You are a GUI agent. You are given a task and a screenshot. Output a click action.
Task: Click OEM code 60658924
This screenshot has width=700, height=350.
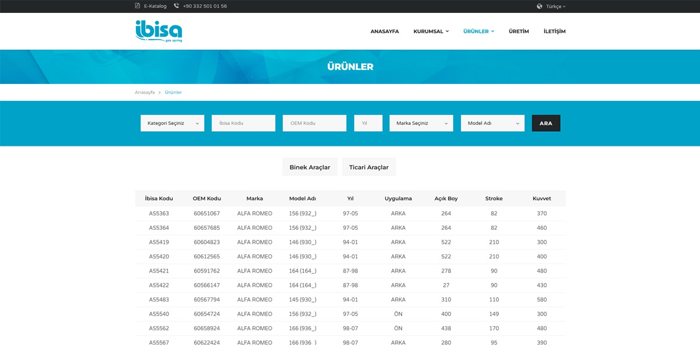207,328
